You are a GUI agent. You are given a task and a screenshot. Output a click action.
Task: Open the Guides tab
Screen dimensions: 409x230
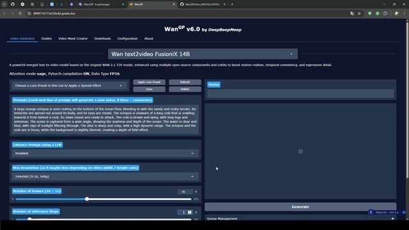pyautogui.click(x=47, y=38)
